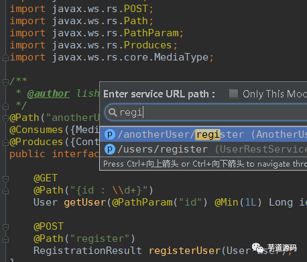Viewport: 307px width, 262px height.
Task: Click the navigation hint text at popup bottom
Action: (x=205, y=164)
